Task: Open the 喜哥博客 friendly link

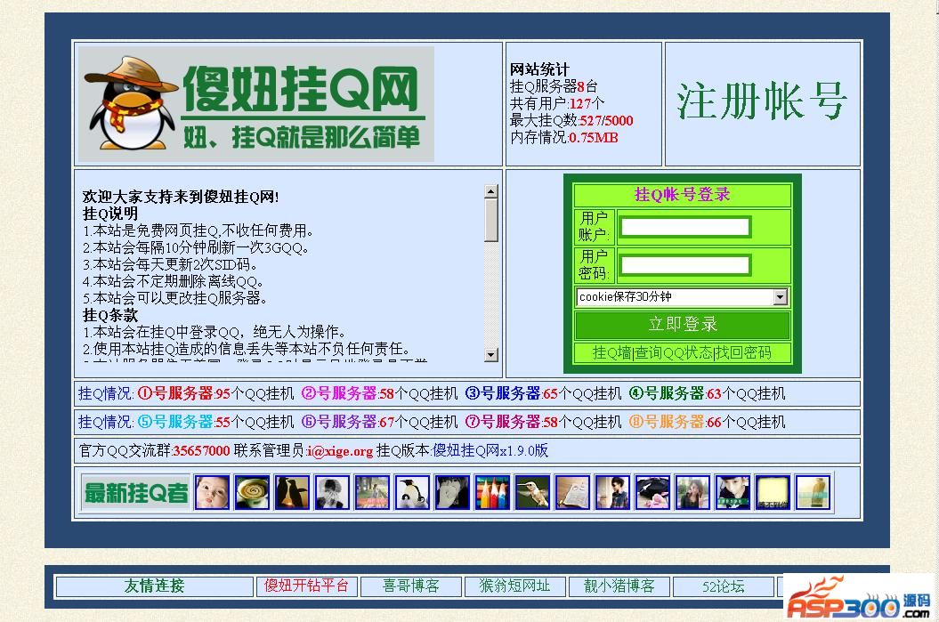Action: [x=411, y=586]
